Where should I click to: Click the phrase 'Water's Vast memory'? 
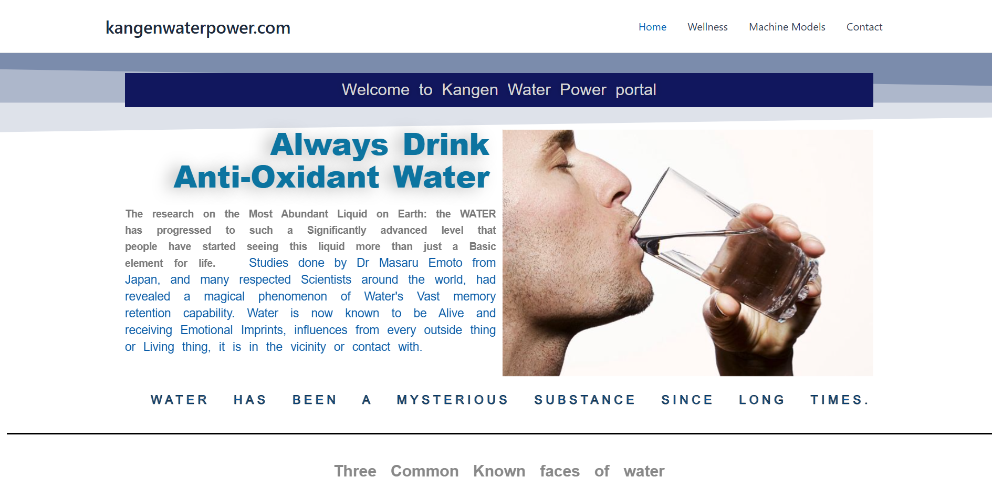pyautogui.click(x=430, y=296)
